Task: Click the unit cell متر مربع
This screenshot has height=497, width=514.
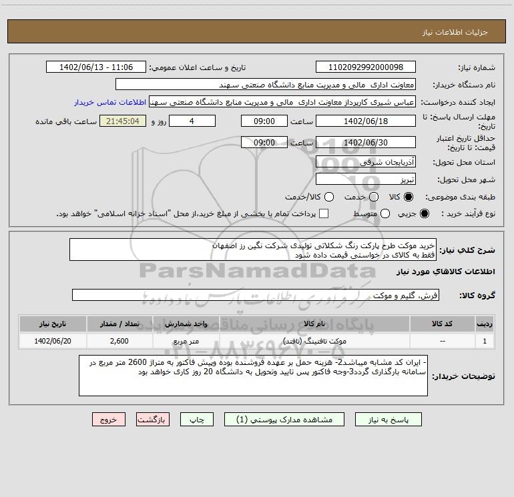Action: [186, 341]
